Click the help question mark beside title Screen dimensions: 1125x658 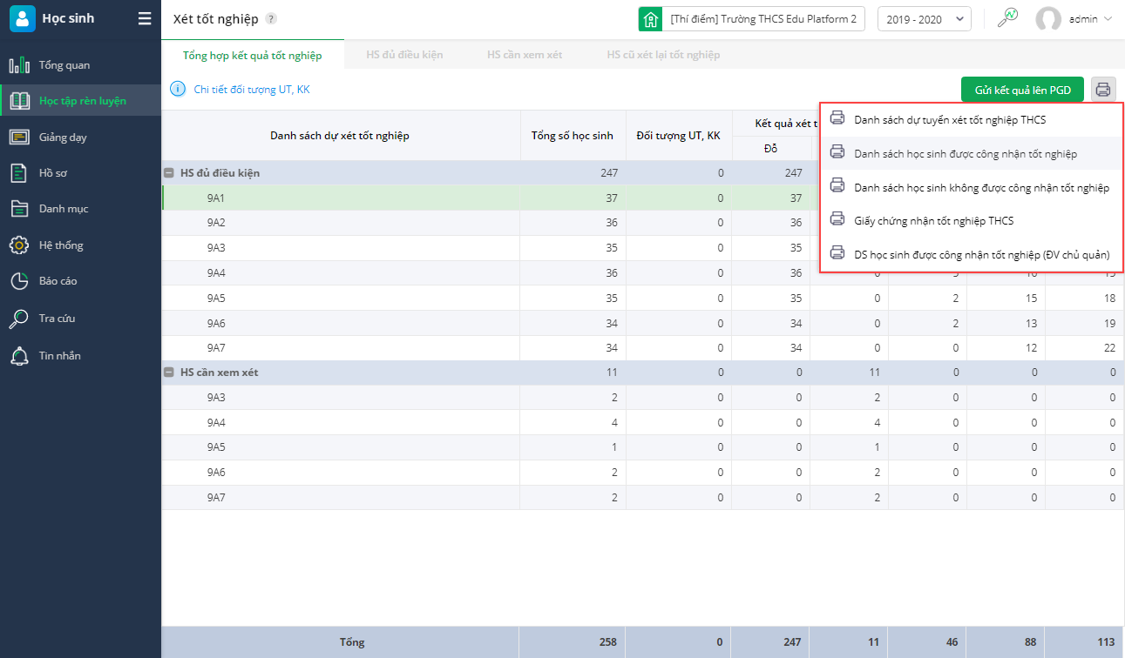[271, 19]
